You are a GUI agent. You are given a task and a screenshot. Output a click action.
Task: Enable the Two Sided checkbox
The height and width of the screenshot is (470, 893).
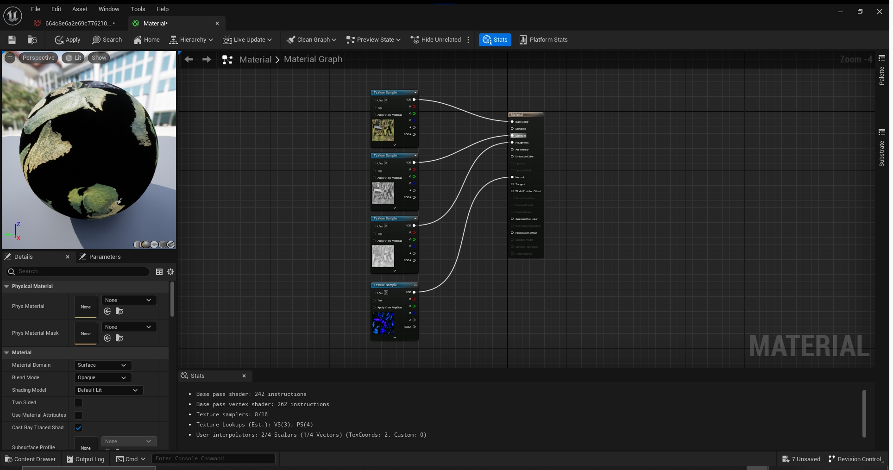pos(78,403)
